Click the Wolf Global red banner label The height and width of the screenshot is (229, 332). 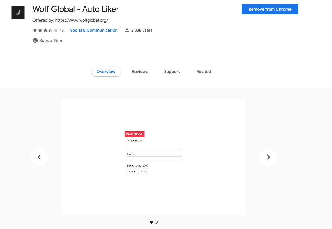[x=134, y=134]
